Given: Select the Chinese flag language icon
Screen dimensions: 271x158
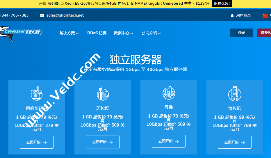Looking at the screenshot, I should (x=265, y=15).
